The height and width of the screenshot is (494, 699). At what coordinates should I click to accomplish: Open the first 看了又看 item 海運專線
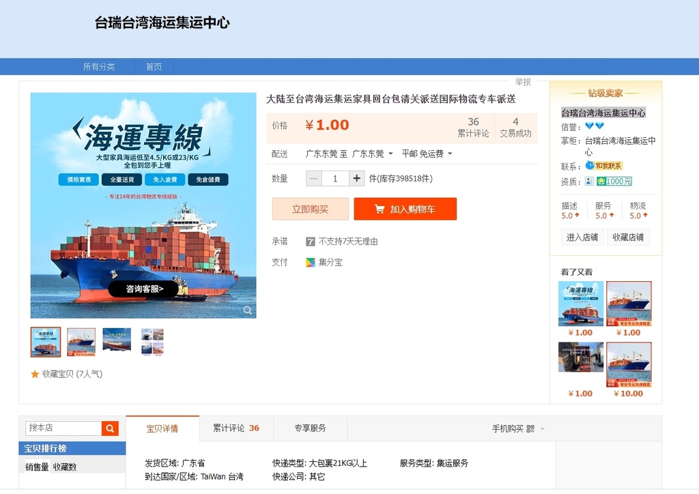tap(580, 304)
